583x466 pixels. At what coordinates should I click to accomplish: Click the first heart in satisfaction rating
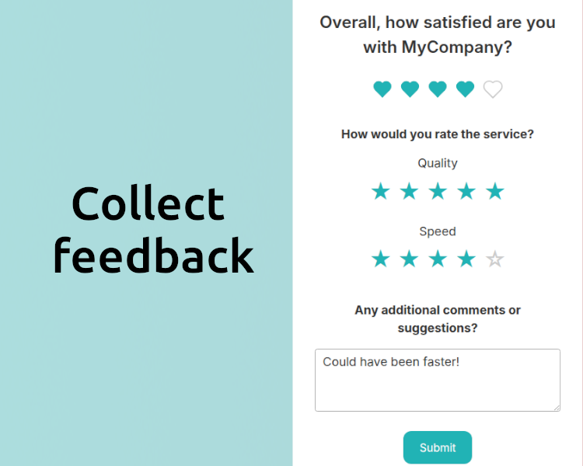tap(382, 89)
